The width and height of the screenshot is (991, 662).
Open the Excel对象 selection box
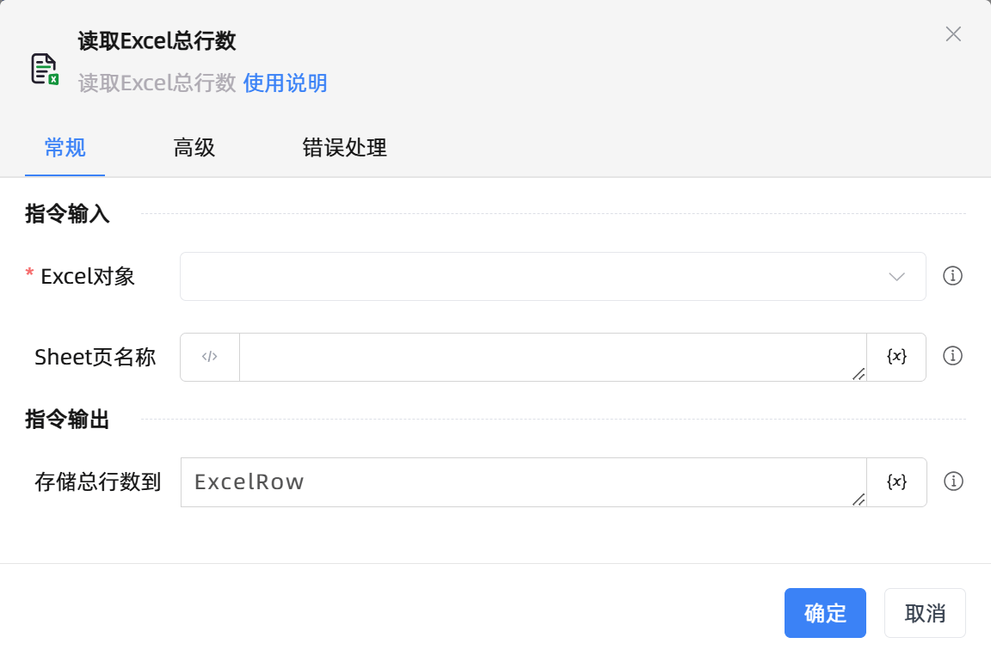pos(516,276)
